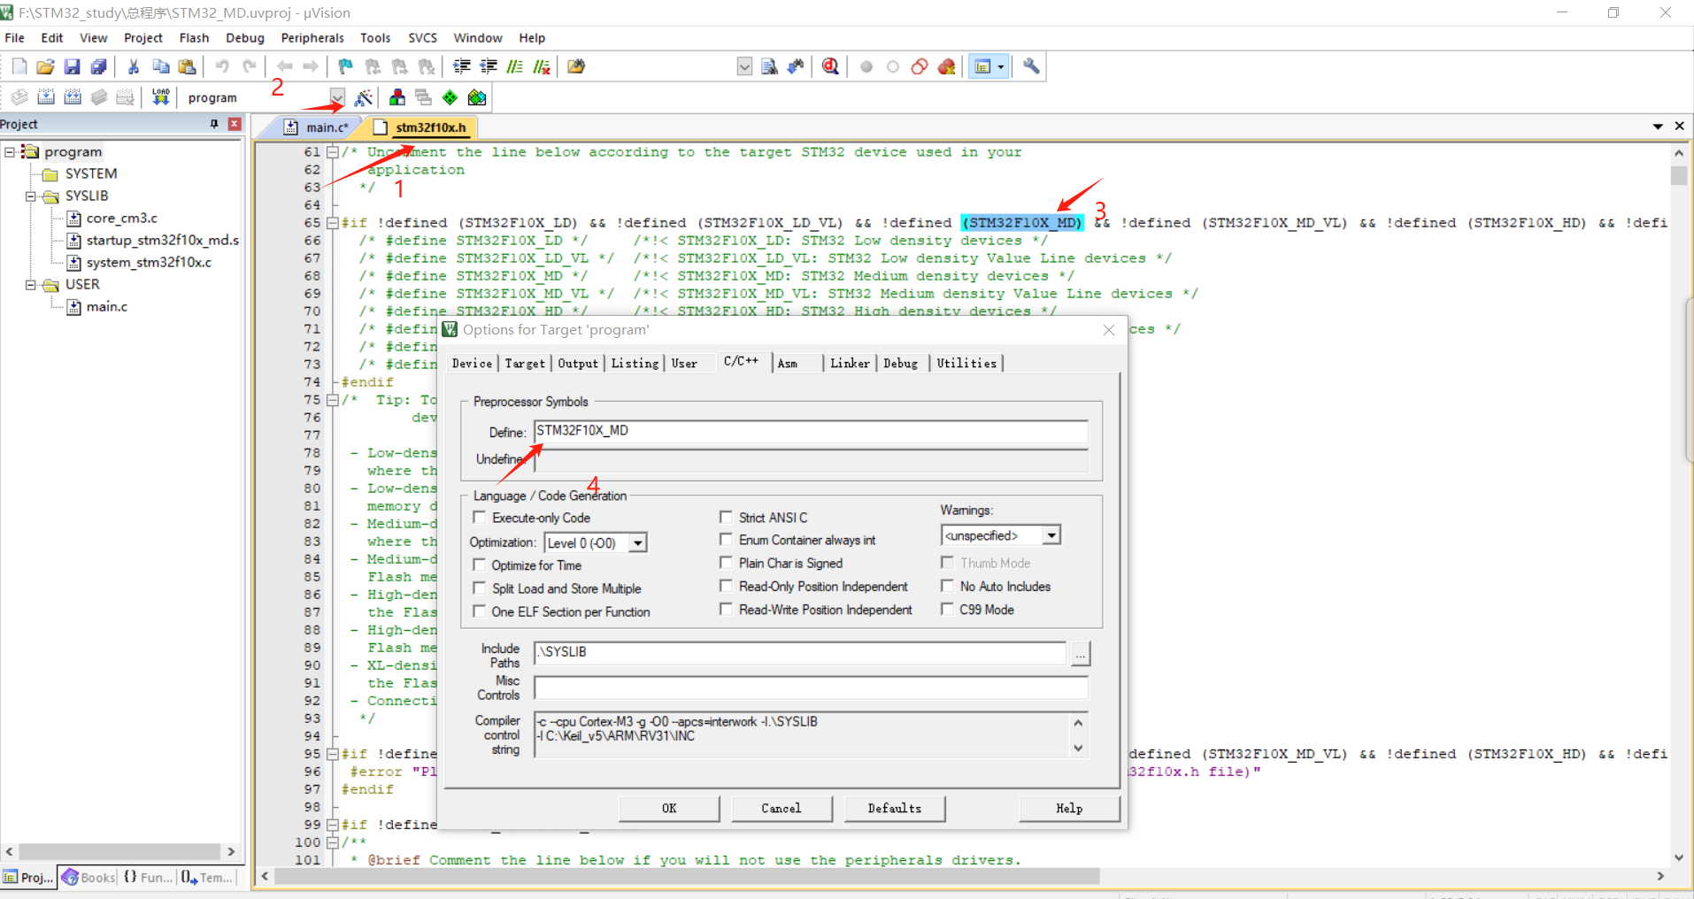Collapse the USER folder
Viewport: 1694px width, 899px height.
point(30,284)
